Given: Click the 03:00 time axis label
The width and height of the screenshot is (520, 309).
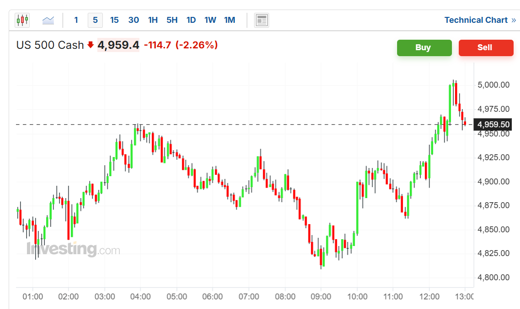Looking at the screenshot, I should click(105, 297).
